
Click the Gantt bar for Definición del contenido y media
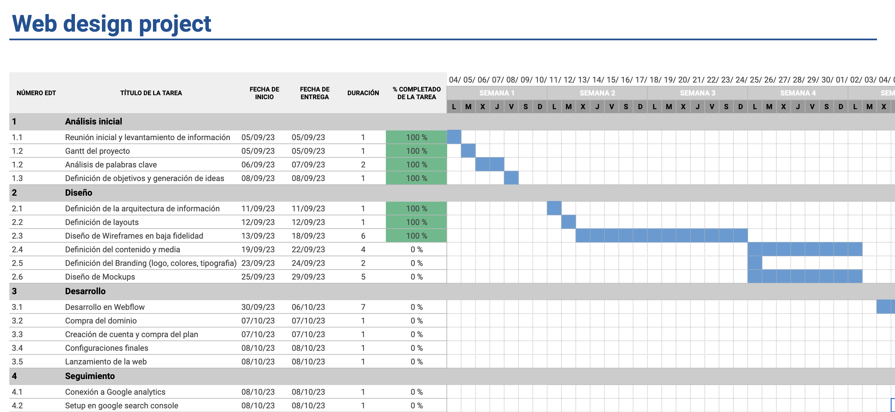(x=805, y=249)
